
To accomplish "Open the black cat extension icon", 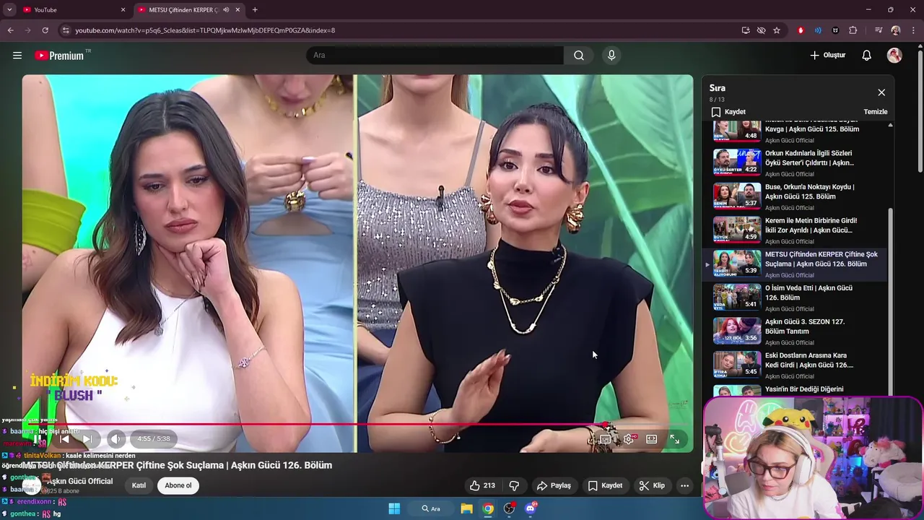I will (x=835, y=30).
